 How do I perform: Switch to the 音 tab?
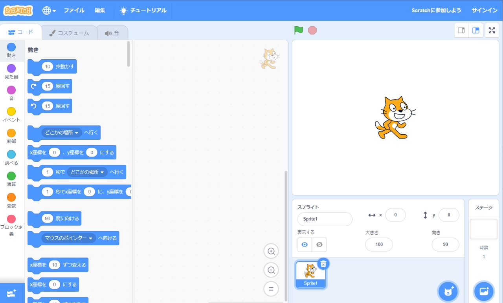112,33
